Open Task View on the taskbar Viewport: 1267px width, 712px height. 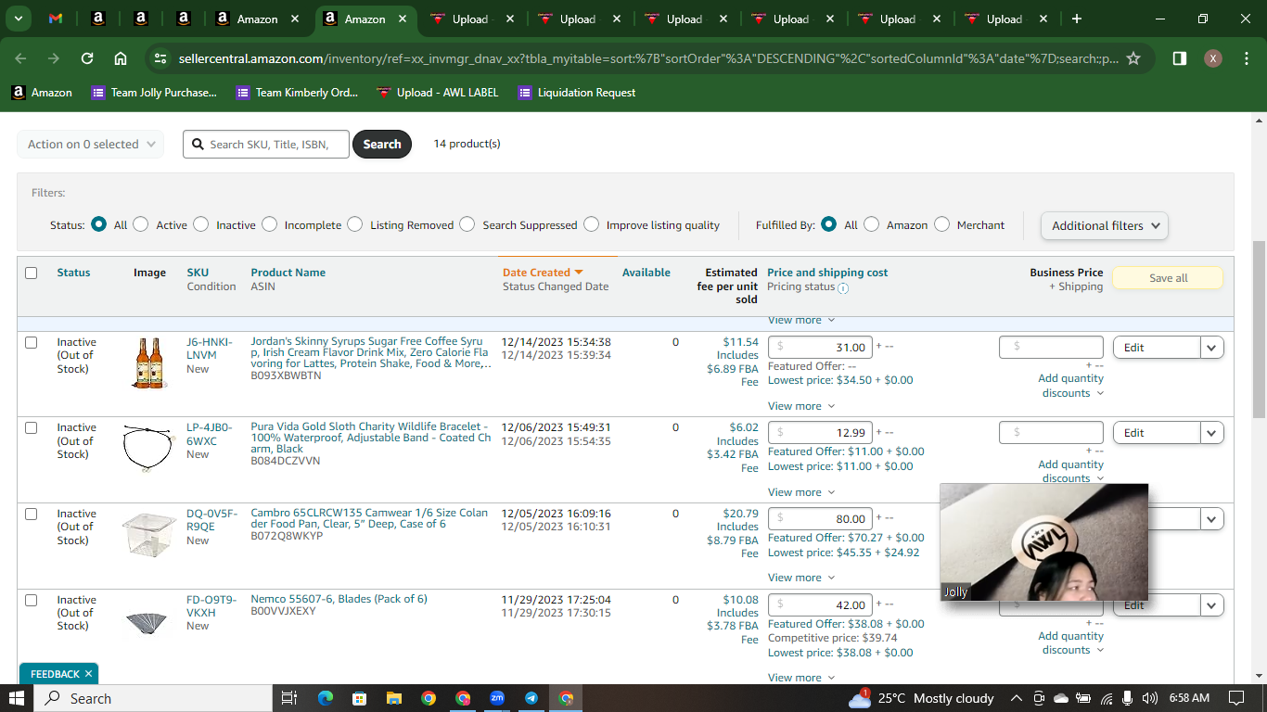pyautogui.click(x=288, y=698)
